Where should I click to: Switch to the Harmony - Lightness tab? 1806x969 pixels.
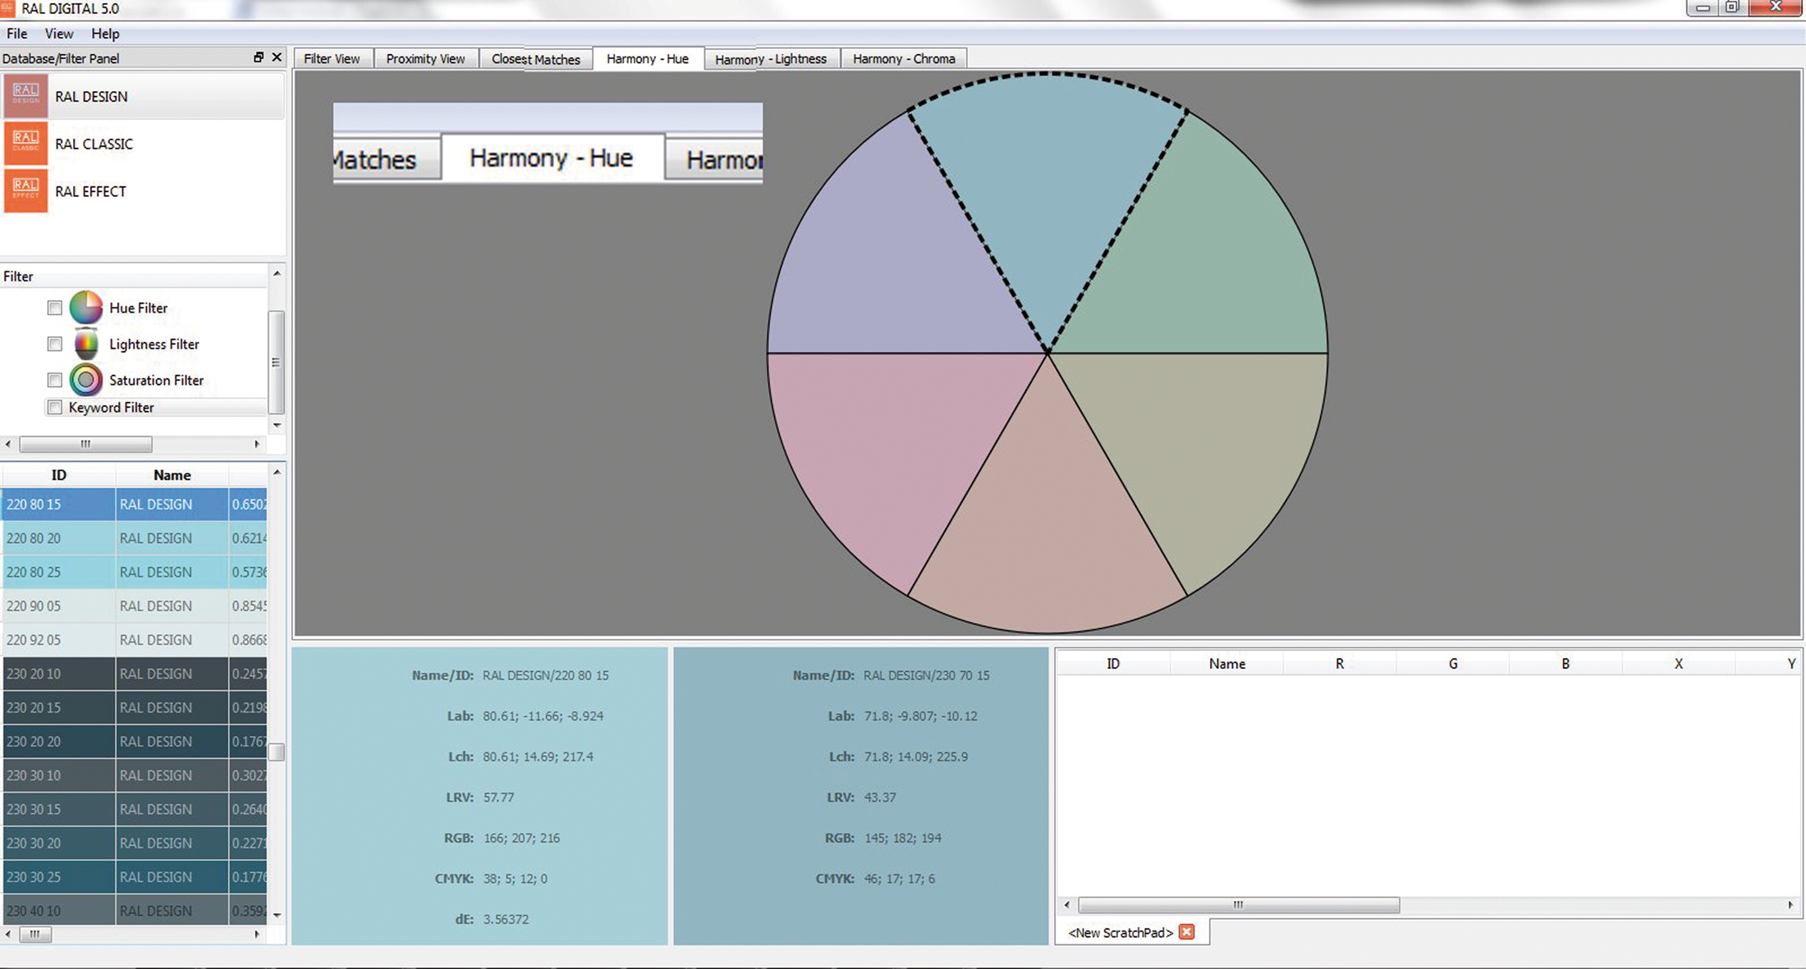coord(771,59)
